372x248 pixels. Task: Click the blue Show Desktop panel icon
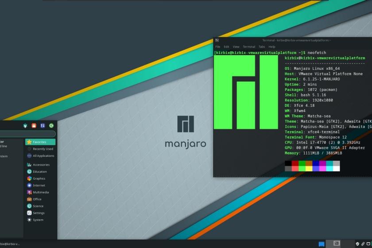click(322, 244)
